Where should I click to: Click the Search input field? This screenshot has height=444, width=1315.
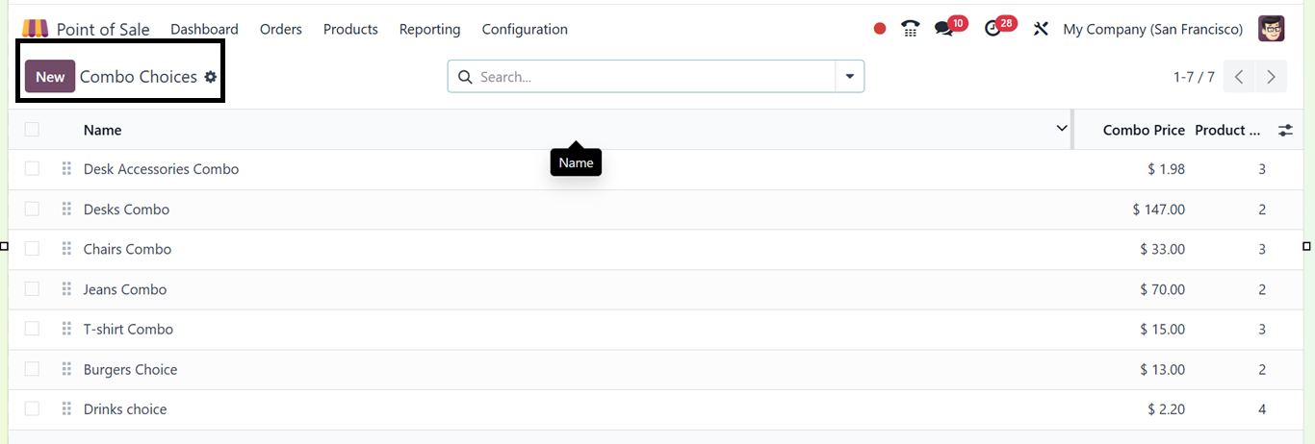[655, 77]
